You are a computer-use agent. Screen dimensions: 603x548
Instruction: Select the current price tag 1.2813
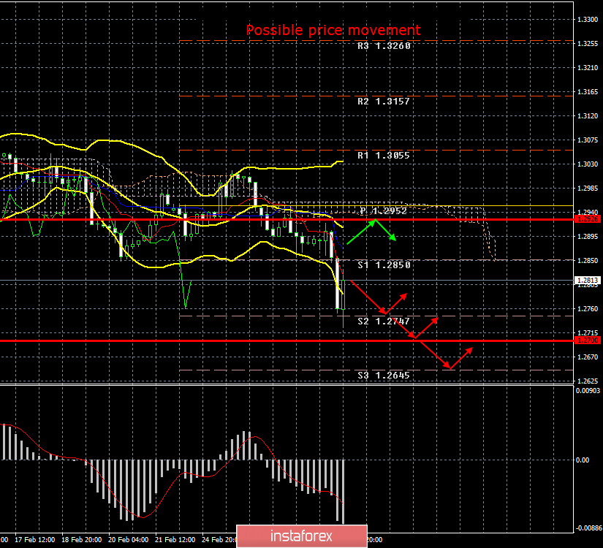[x=588, y=280]
